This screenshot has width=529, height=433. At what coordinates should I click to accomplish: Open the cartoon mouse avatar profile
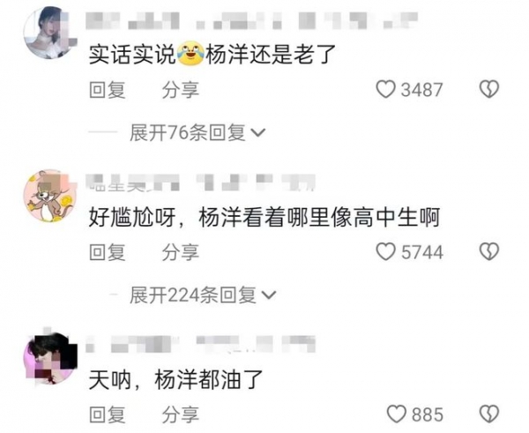(50, 196)
